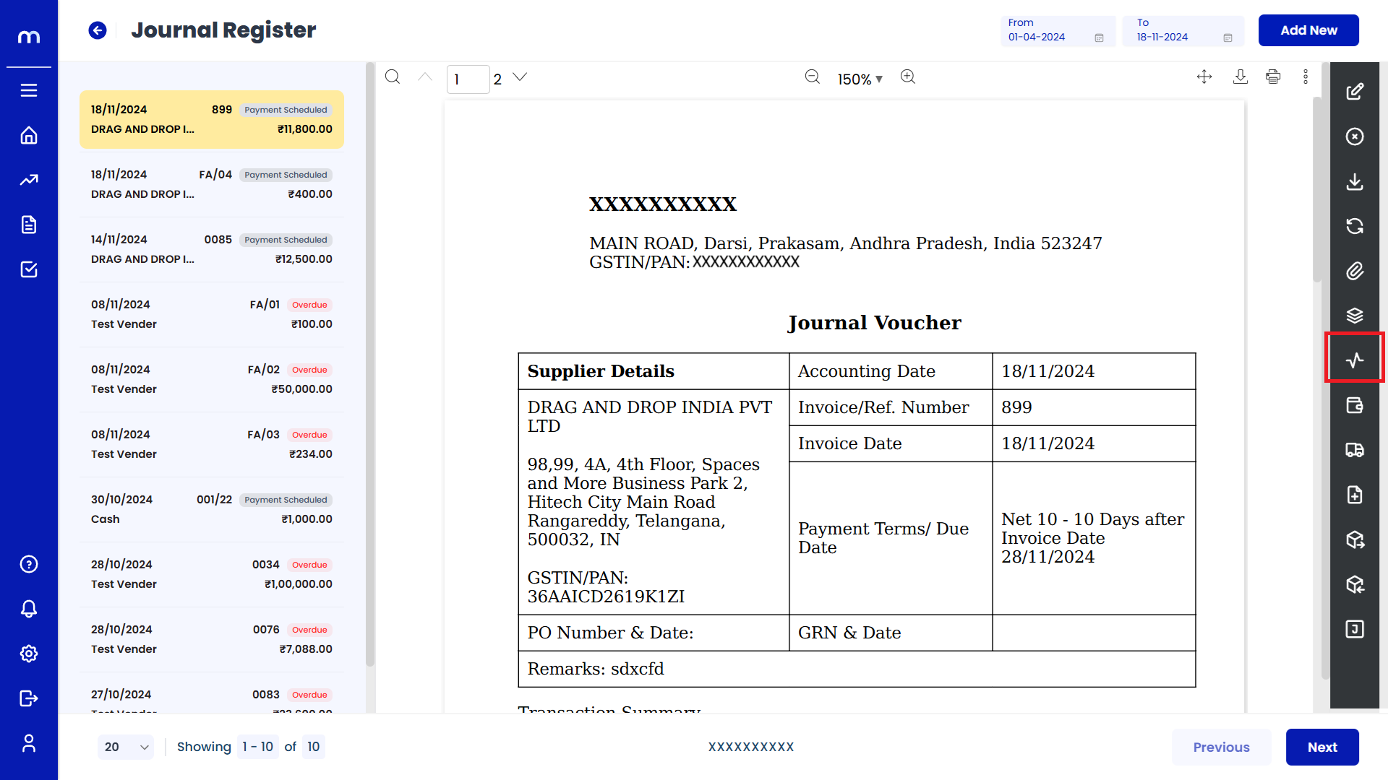Zoom in on the PDF viewer
The height and width of the screenshot is (780, 1388).
[908, 77]
